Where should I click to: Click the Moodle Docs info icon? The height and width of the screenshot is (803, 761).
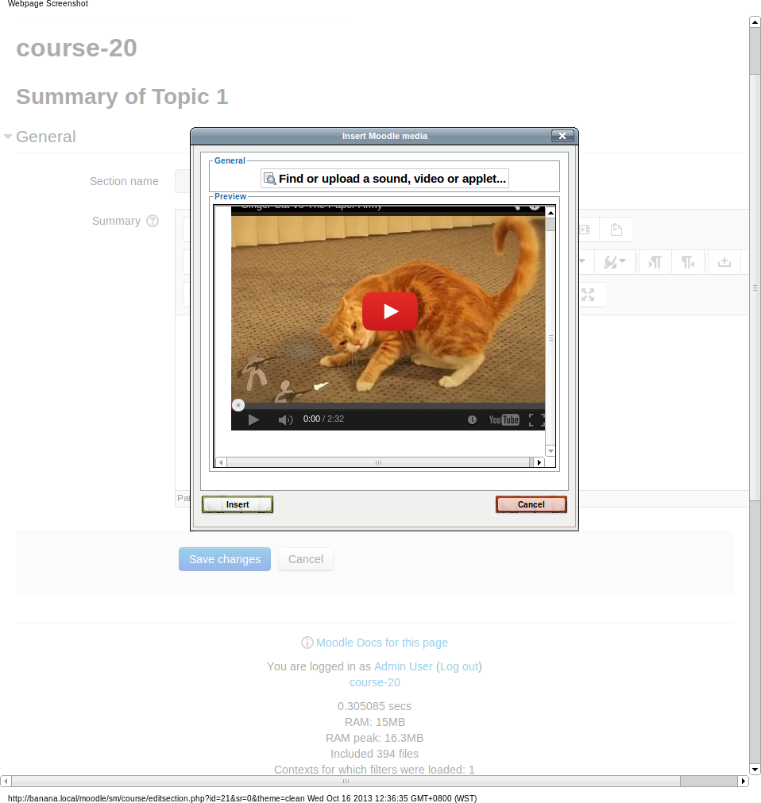307,643
